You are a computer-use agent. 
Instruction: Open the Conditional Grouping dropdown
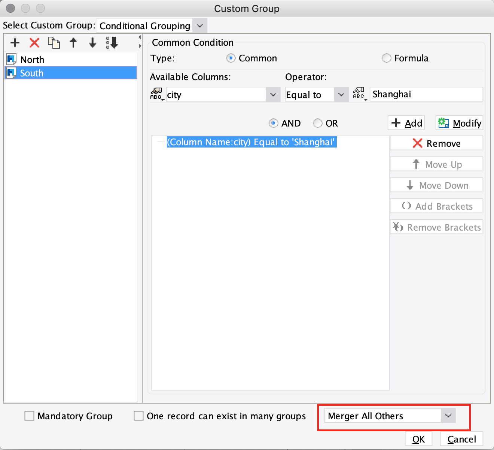[199, 25]
